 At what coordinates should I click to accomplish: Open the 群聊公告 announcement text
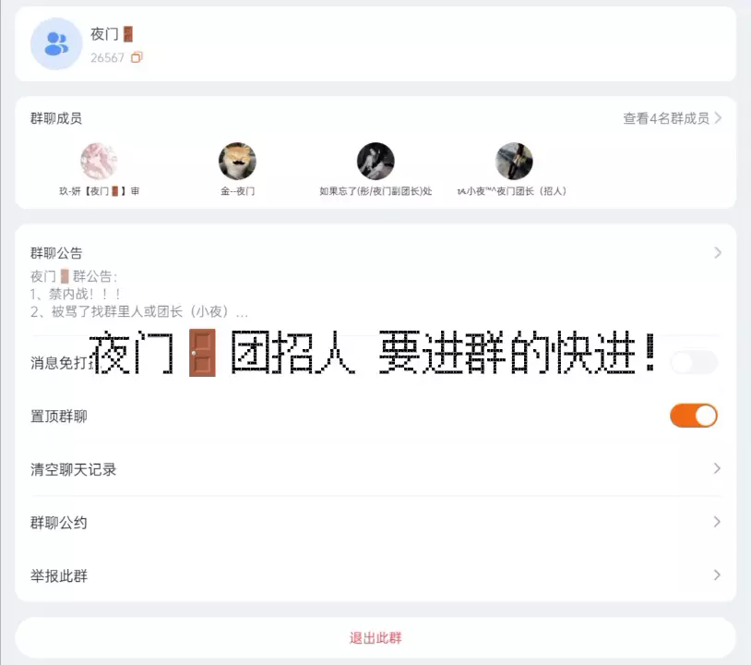pos(139,294)
